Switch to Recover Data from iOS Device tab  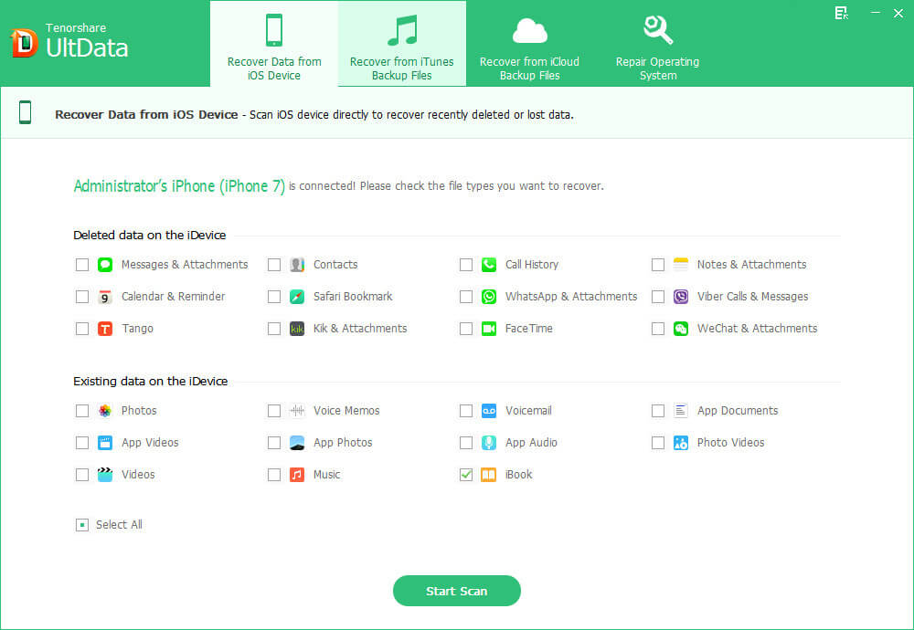tap(274, 44)
